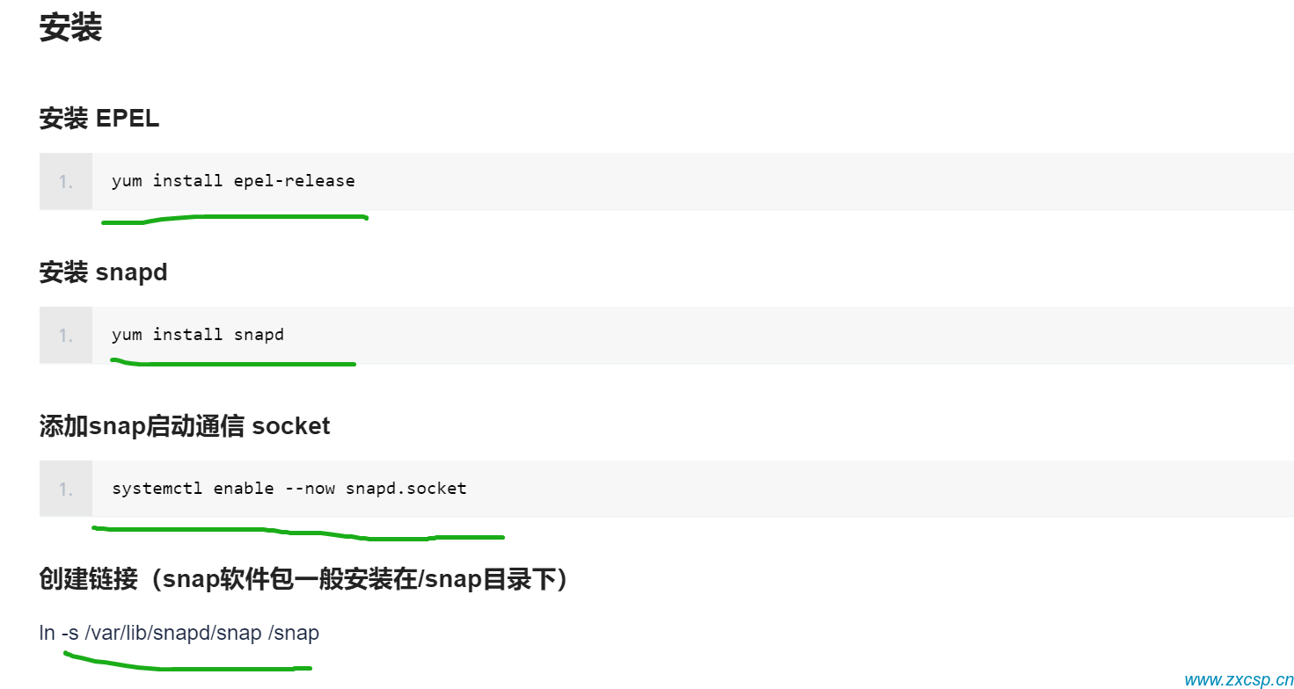Open the www.zxcsp.cn watermark link

tap(1239, 679)
